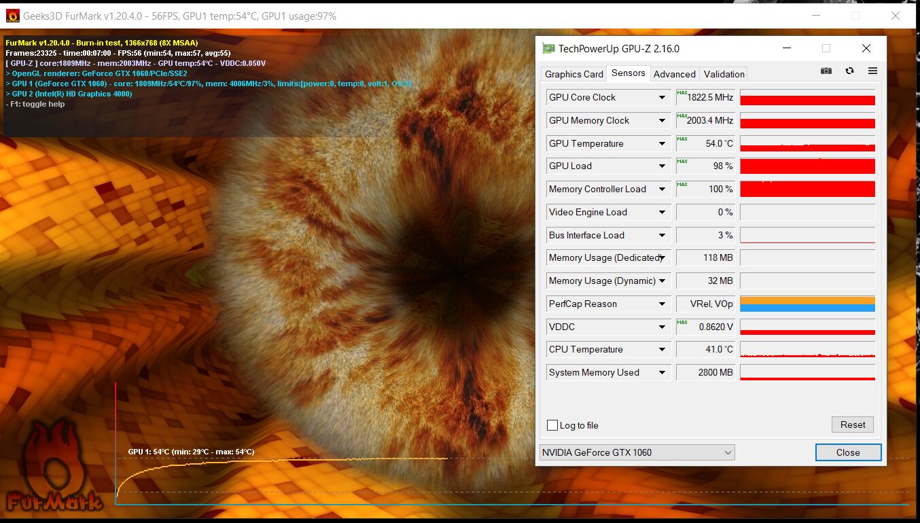Click the dedicated memory value 118 MB
This screenshot has height=523, width=920.
point(705,257)
